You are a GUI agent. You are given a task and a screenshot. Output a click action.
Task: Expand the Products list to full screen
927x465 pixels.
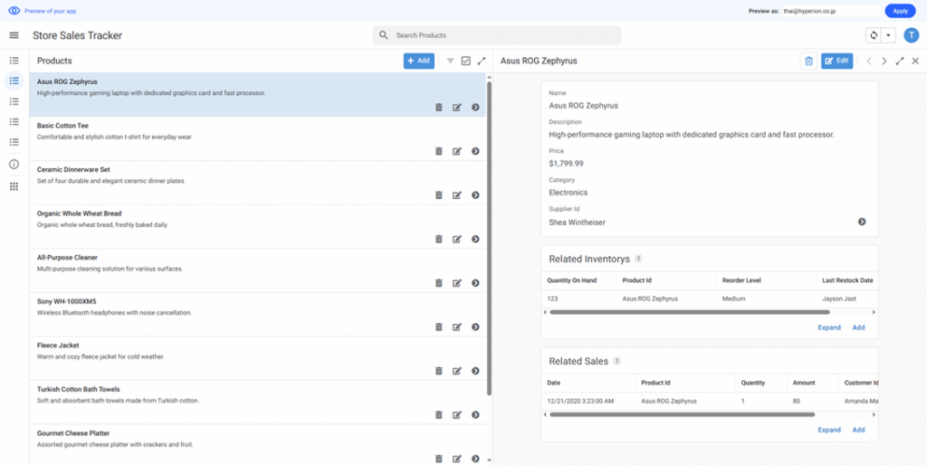pyautogui.click(x=482, y=61)
